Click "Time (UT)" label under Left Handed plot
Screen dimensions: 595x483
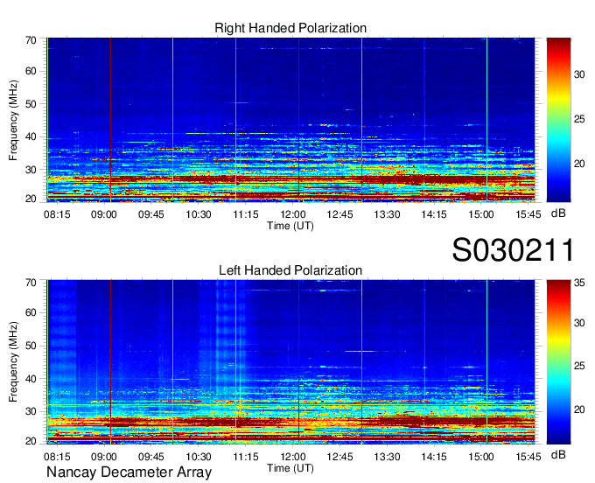click(290, 468)
